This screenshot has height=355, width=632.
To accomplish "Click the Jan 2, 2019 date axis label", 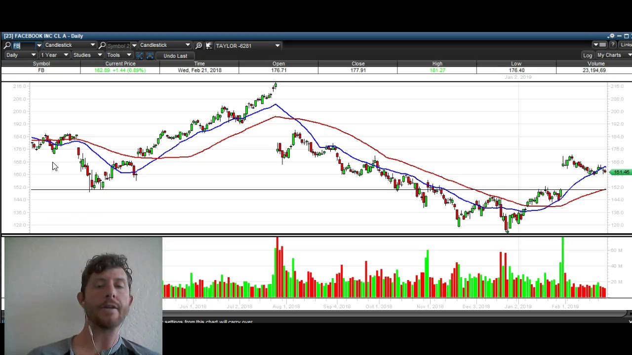I will (518, 307).
